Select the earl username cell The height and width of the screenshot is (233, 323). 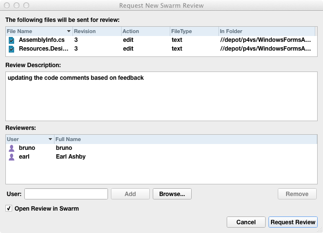coord(24,157)
